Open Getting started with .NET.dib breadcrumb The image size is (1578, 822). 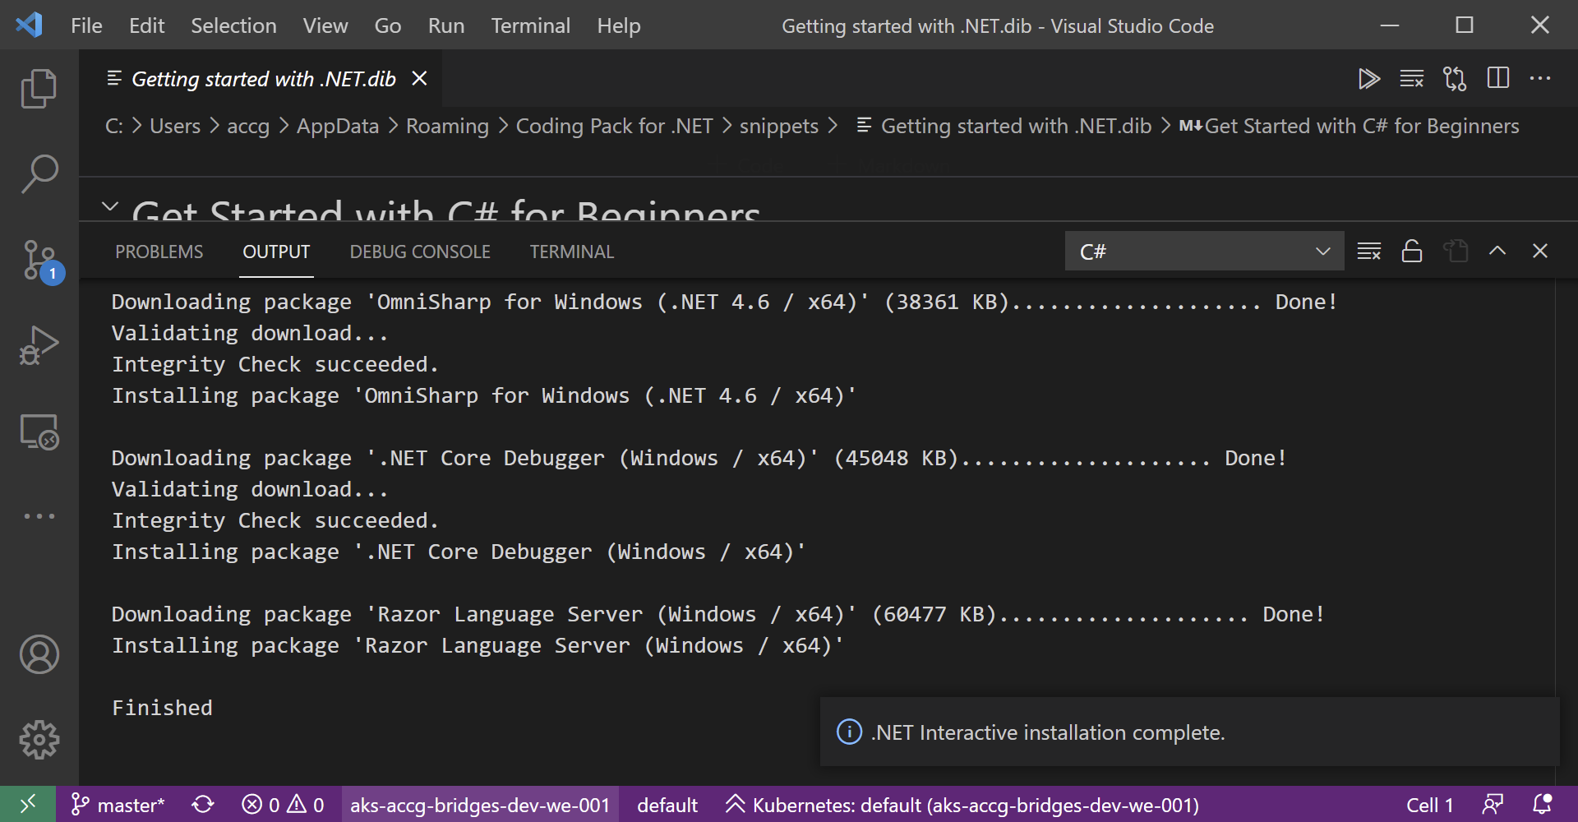[1004, 126]
